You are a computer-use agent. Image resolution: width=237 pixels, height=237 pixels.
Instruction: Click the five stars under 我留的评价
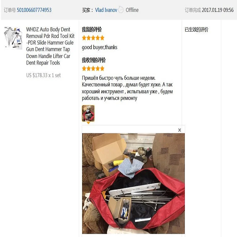click(x=93, y=38)
